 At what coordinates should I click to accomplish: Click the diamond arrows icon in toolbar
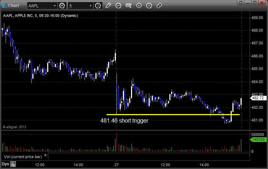[x=159, y=6]
